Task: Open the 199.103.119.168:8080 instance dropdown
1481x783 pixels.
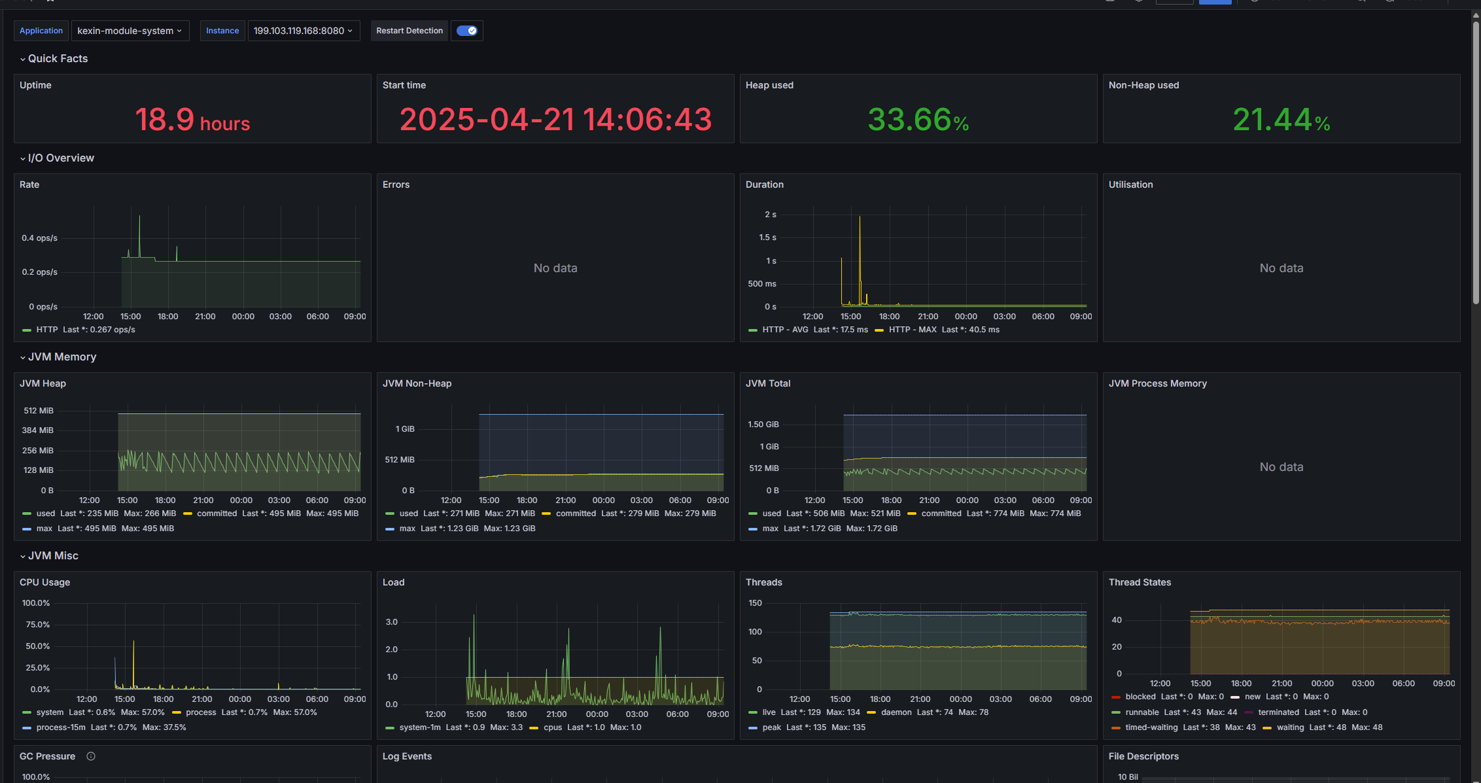Action: point(304,31)
